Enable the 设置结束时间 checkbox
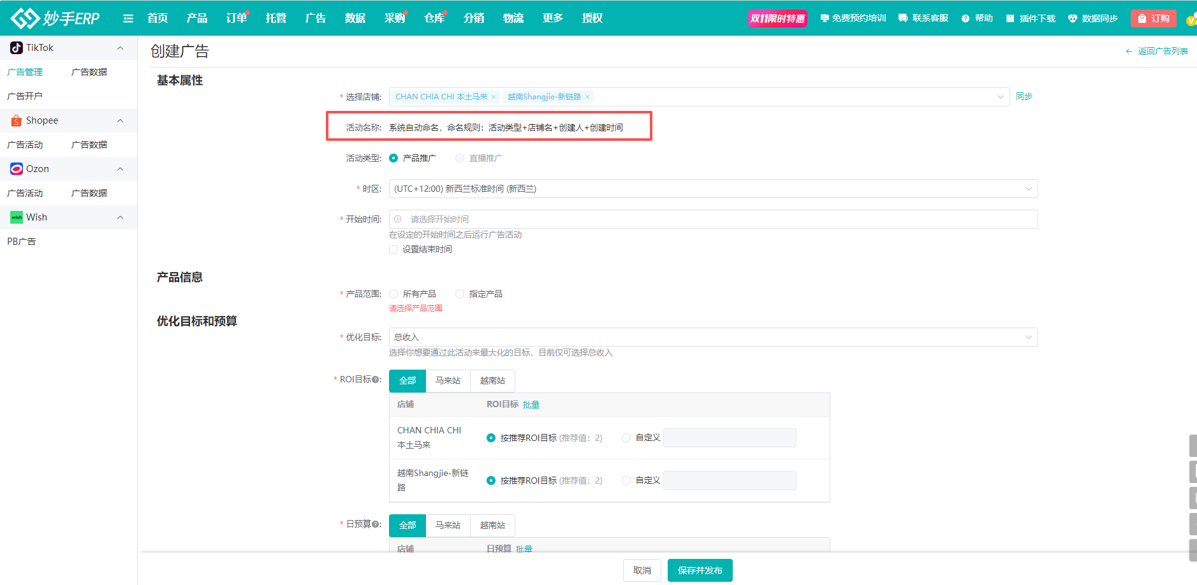Screen dimensions: 1197x585 (393, 250)
